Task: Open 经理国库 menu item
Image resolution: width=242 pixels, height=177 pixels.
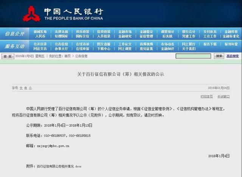Action: coord(61,36)
